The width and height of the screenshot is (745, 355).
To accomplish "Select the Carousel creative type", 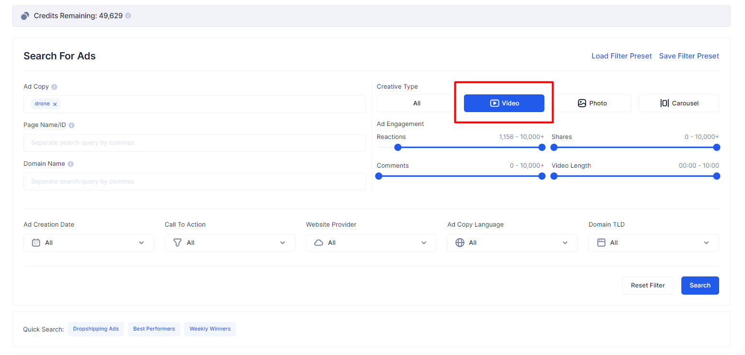I will (x=678, y=103).
